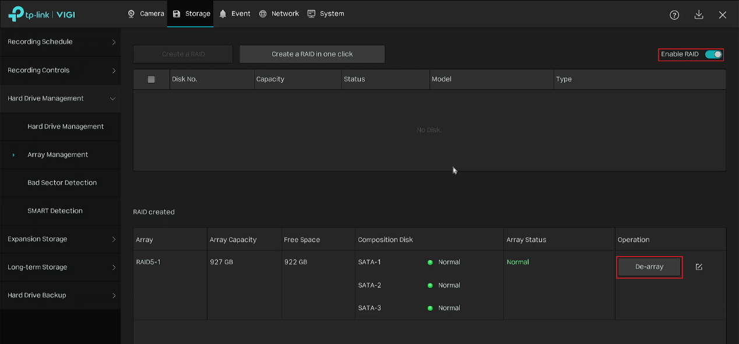Click the green Normal array status
Screen dimensions: 739x344
pos(518,262)
